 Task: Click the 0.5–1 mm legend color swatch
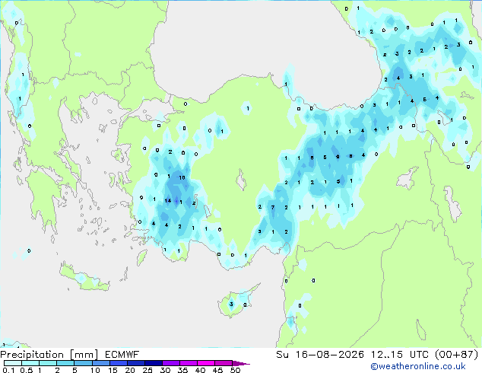tap(30, 363)
